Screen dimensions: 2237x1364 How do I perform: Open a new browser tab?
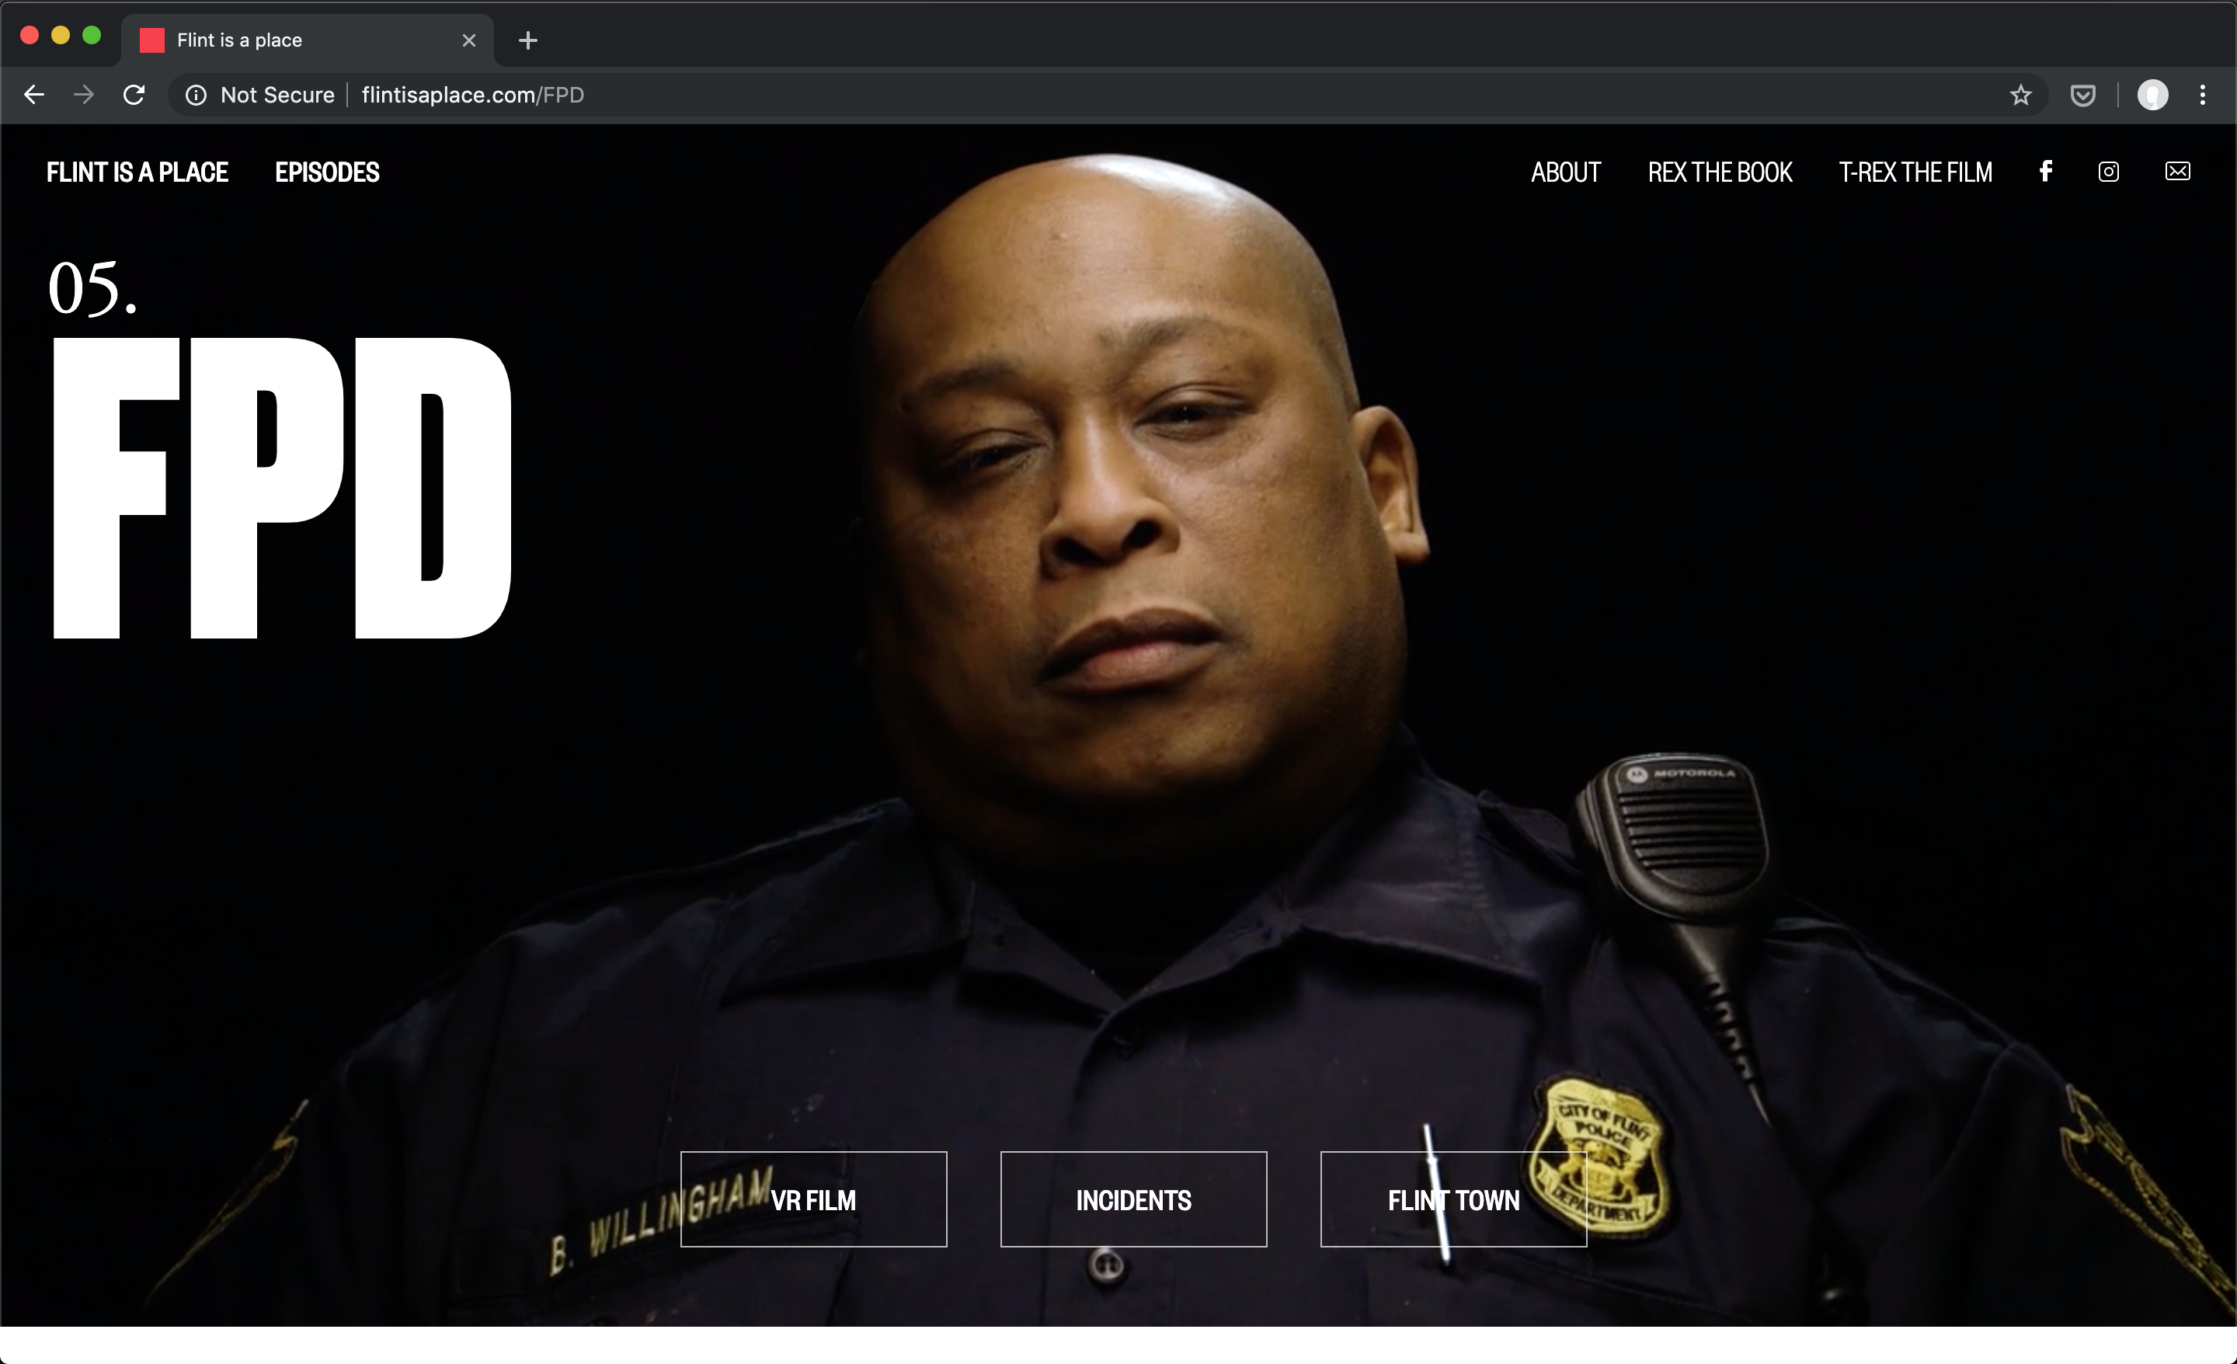pos(527,41)
